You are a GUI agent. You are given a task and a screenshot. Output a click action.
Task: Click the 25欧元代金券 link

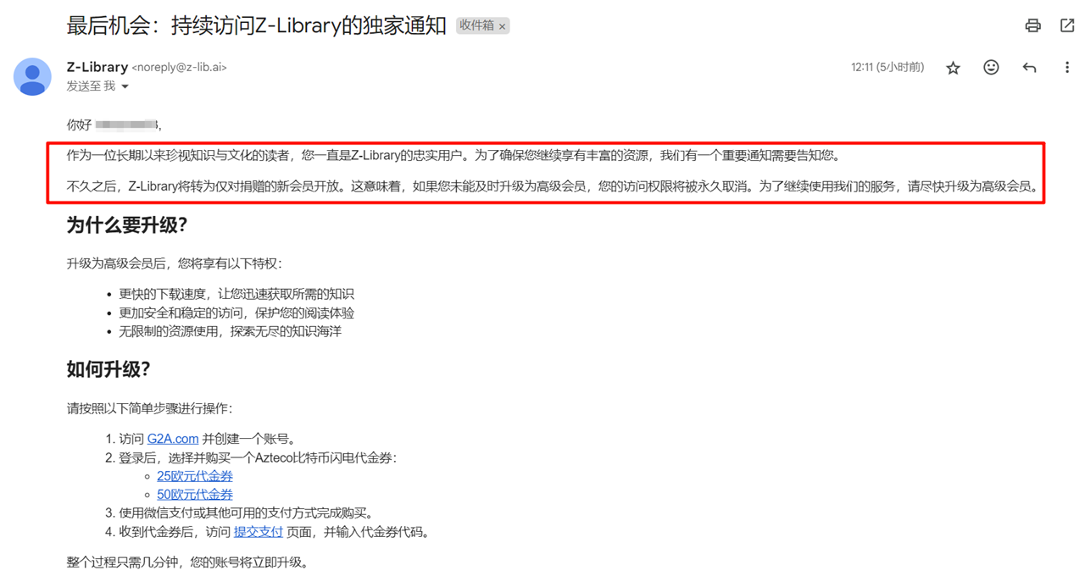coord(194,476)
